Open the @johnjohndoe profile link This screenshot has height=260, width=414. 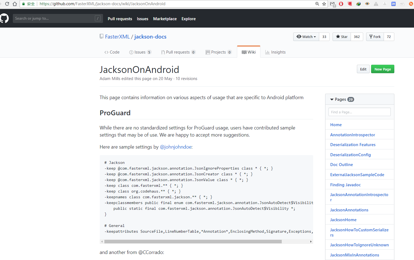click(175, 147)
